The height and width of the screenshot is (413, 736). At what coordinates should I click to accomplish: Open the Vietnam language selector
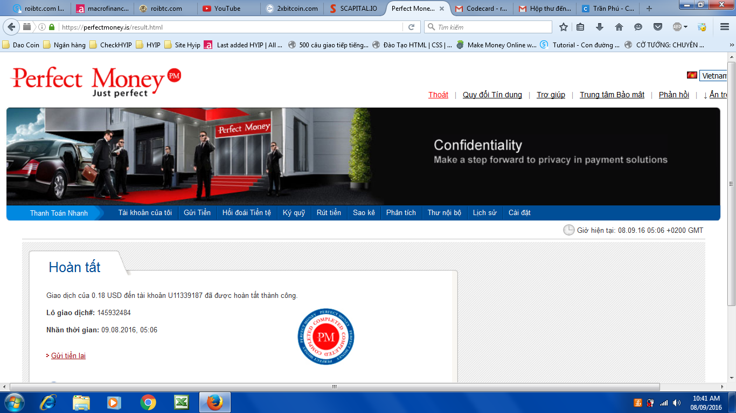(713, 76)
